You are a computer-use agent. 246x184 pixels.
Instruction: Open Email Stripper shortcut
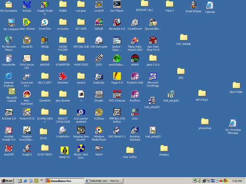[x=194, y=5]
